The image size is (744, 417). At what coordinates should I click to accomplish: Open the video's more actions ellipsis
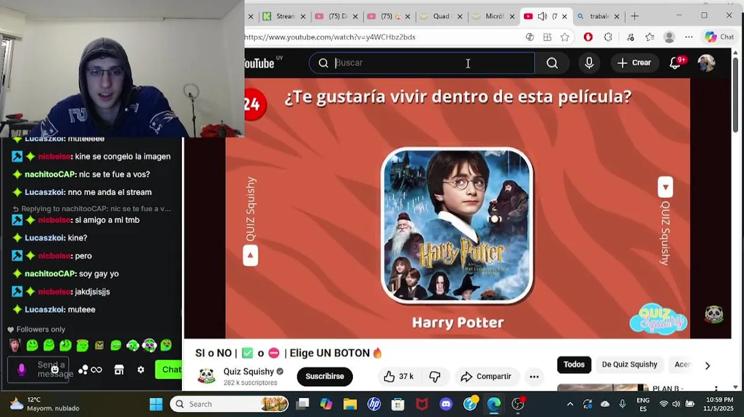tap(534, 376)
